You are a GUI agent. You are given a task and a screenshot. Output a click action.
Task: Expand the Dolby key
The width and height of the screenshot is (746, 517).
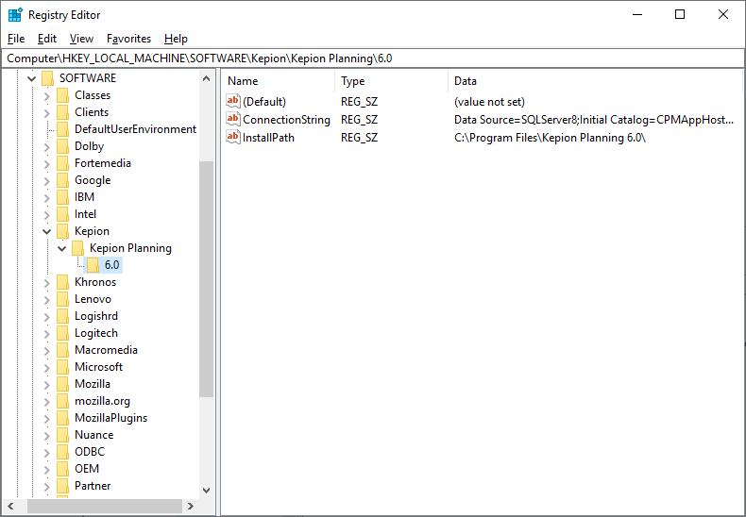(46, 146)
